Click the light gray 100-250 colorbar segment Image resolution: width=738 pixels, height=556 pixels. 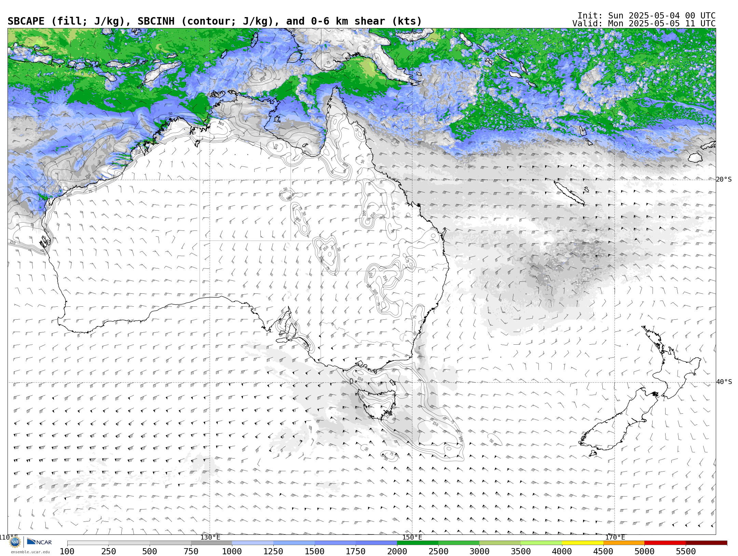point(88,543)
